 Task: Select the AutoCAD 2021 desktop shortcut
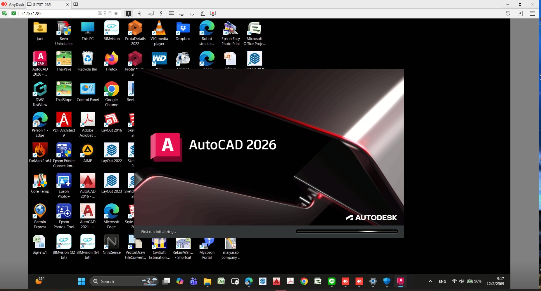click(88, 217)
